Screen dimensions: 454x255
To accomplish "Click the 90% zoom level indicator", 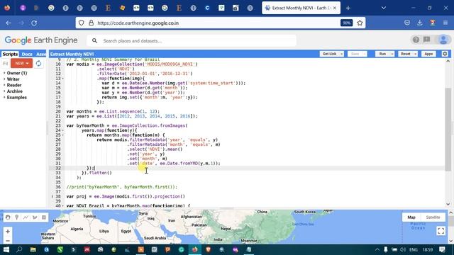I will click(x=346, y=23).
